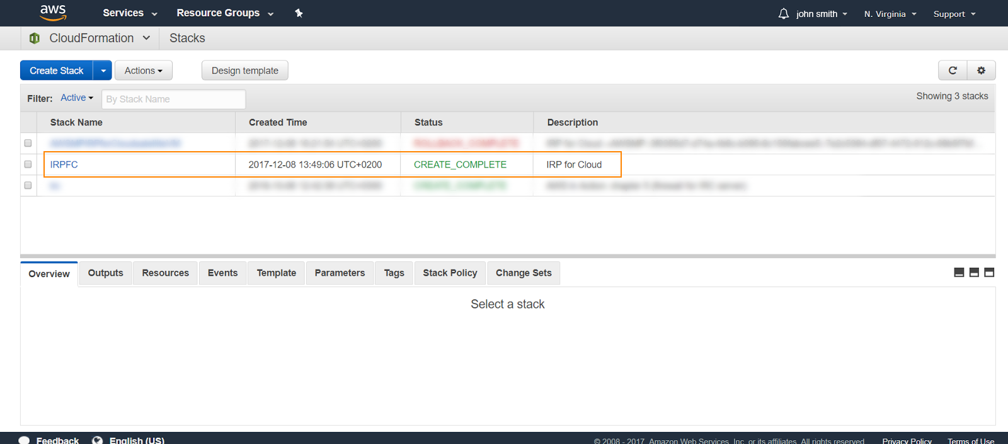The image size is (1008, 444).
Task: Open the Resources tab
Action: pyautogui.click(x=166, y=273)
